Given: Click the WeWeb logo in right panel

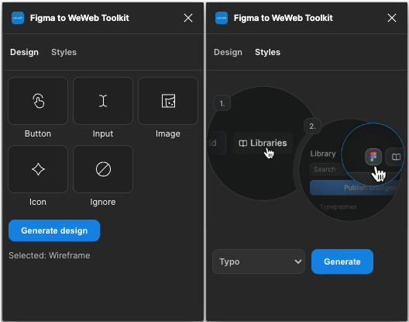Looking at the screenshot, I should (x=222, y=18).
